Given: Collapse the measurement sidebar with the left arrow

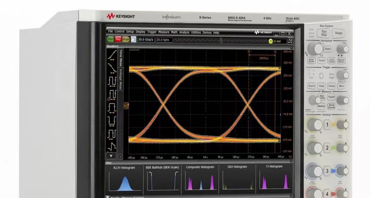Looking at the screenshot, I should click(x=120, y=157).
